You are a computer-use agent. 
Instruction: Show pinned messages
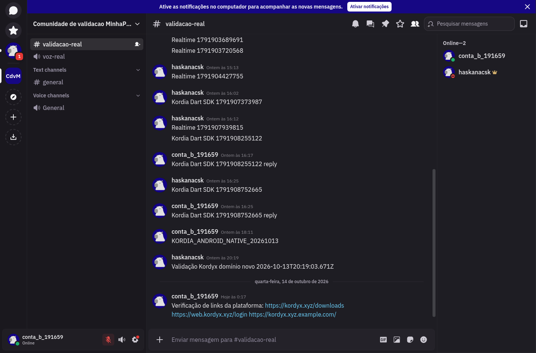point(385,24)
